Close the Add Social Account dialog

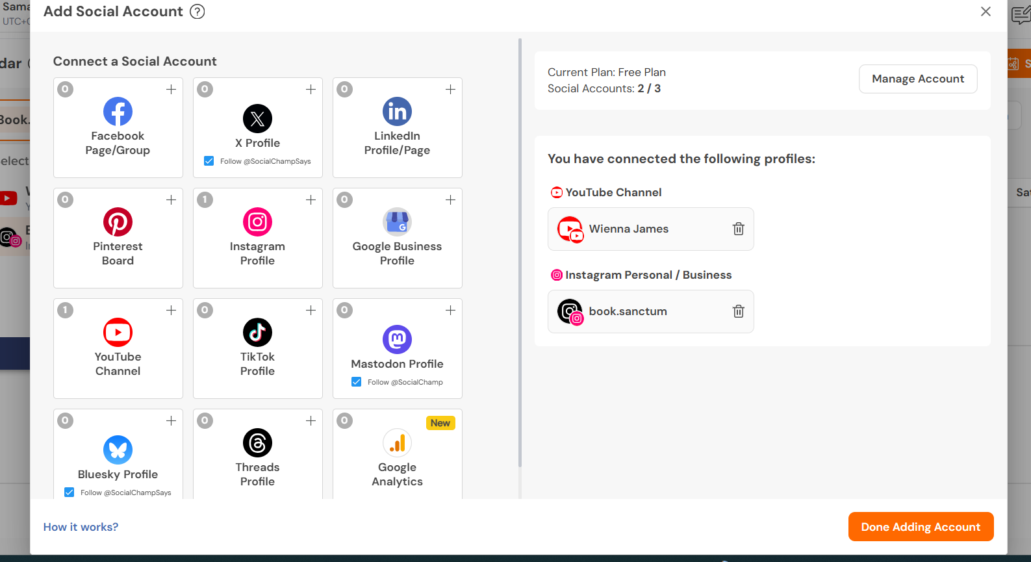tap(986, 12)
